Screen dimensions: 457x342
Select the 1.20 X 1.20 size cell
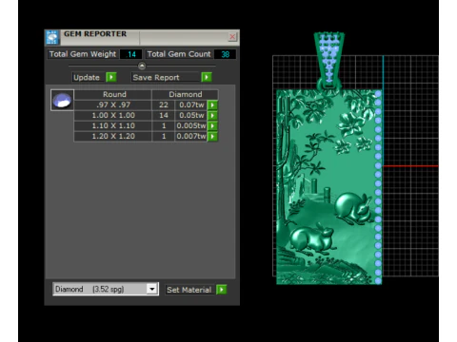tap(113, 136)
